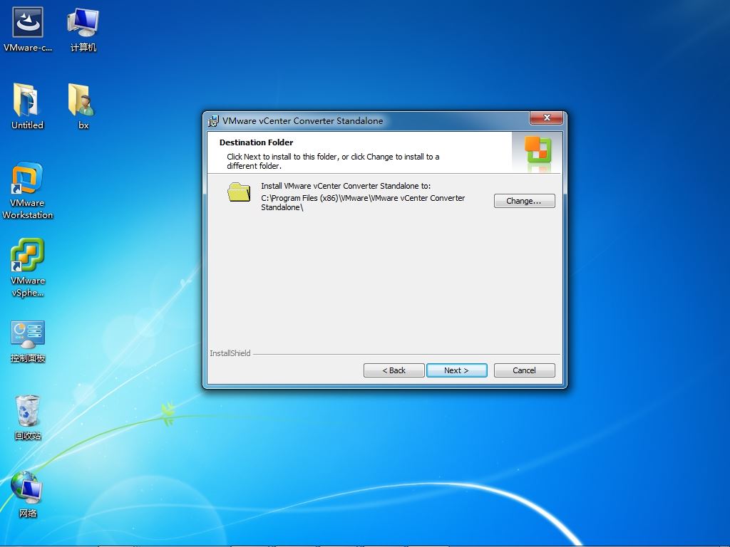Screen dimensions: 730x547
Task: Click Change... to pick another folder
Action: point(524,201)
